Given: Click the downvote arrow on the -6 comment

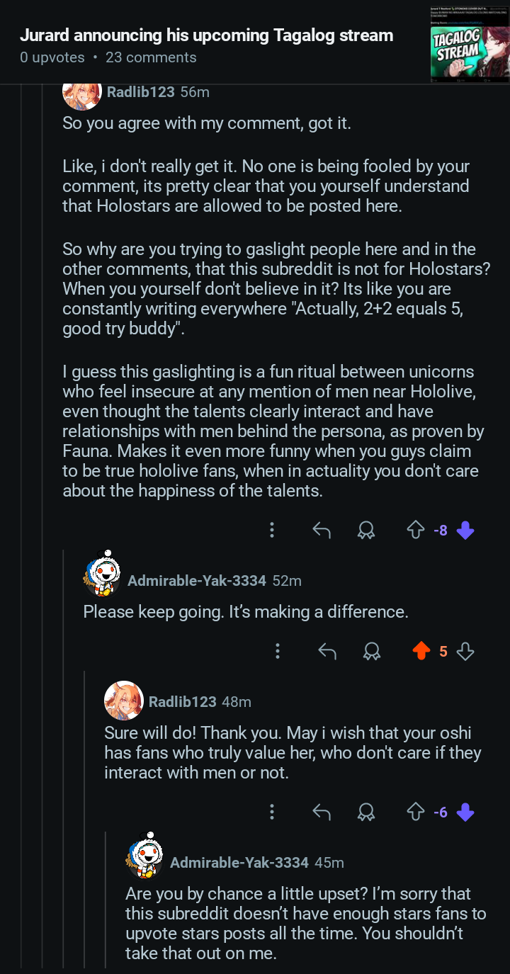Looking at the screenshot, I should [465, 812].
